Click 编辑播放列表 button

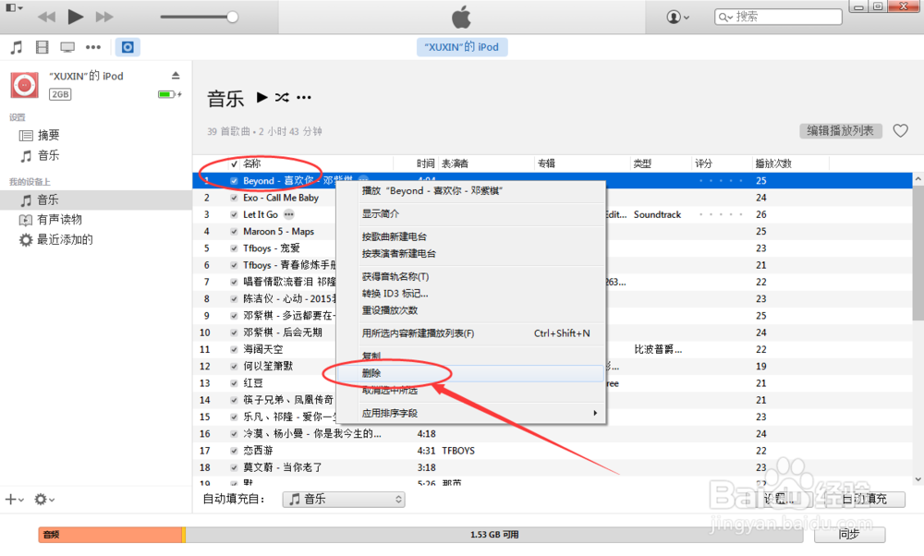[x=840, y=131]
